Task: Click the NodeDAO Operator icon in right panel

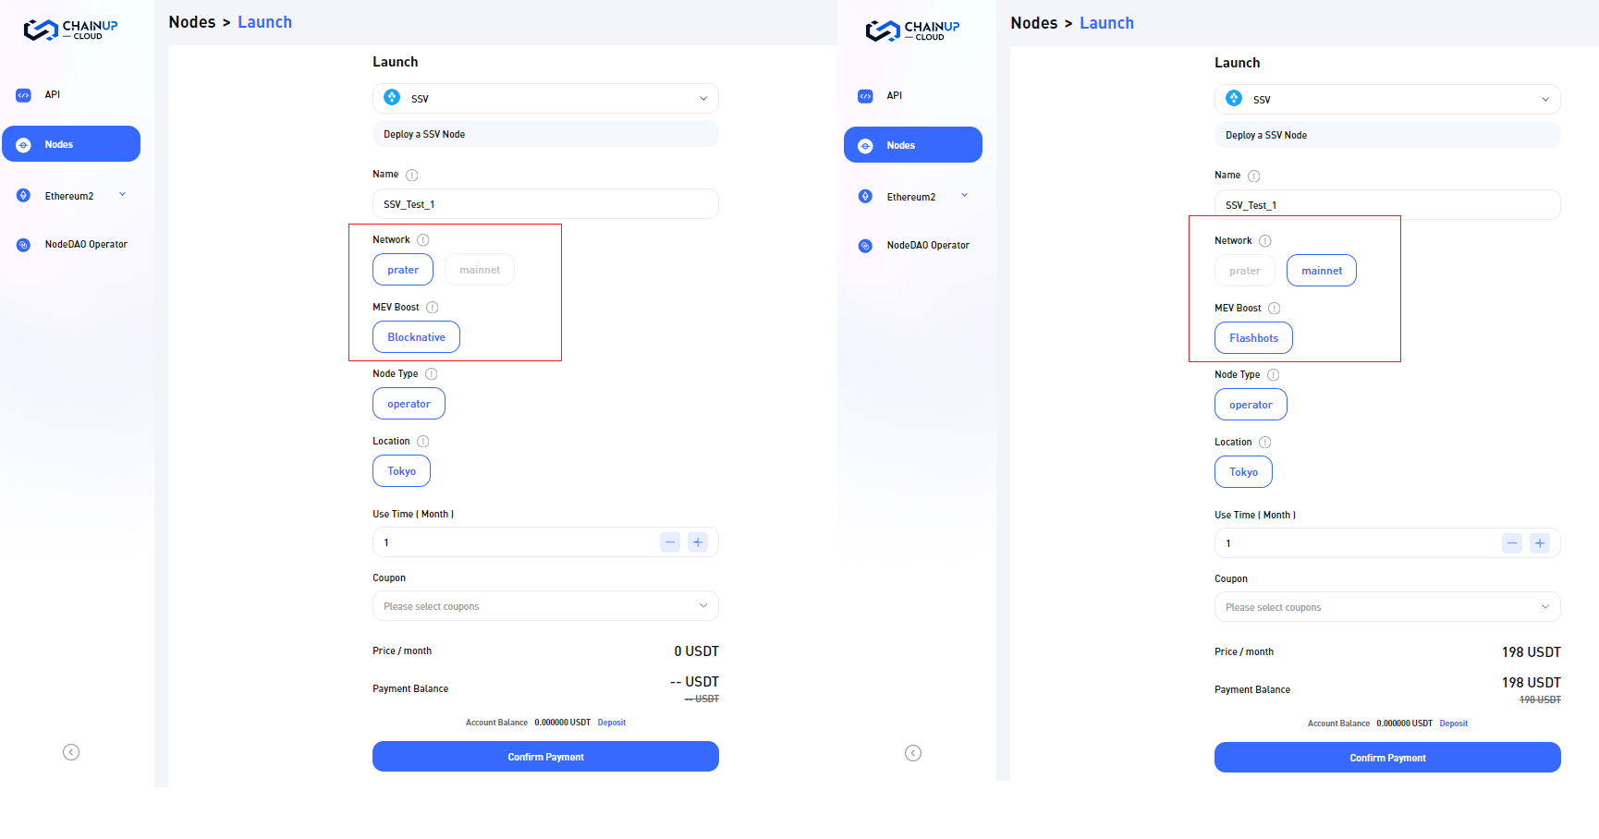Action: tap(866, 246)
